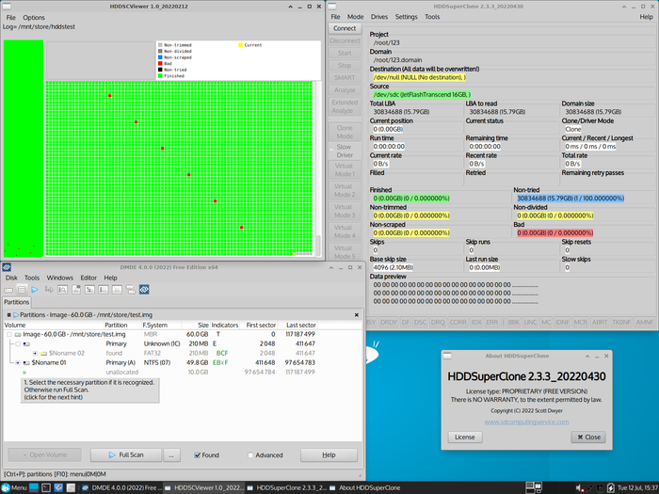Enable the Advanced checkbox

click(x=249, y=454)
